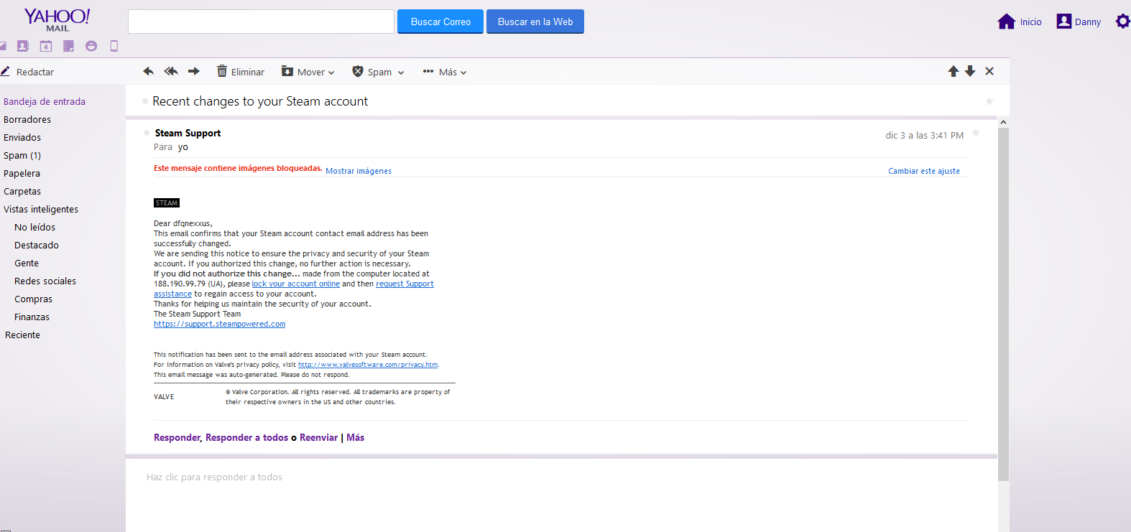
Task: Reply to all with double arrow icon
Action: [171, 71]
